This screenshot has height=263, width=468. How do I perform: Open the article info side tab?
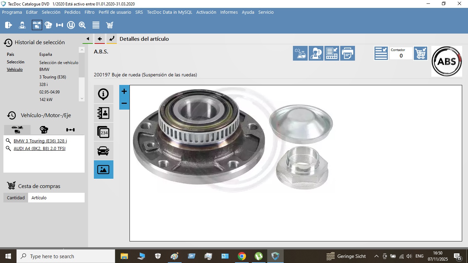coord(103,94)
